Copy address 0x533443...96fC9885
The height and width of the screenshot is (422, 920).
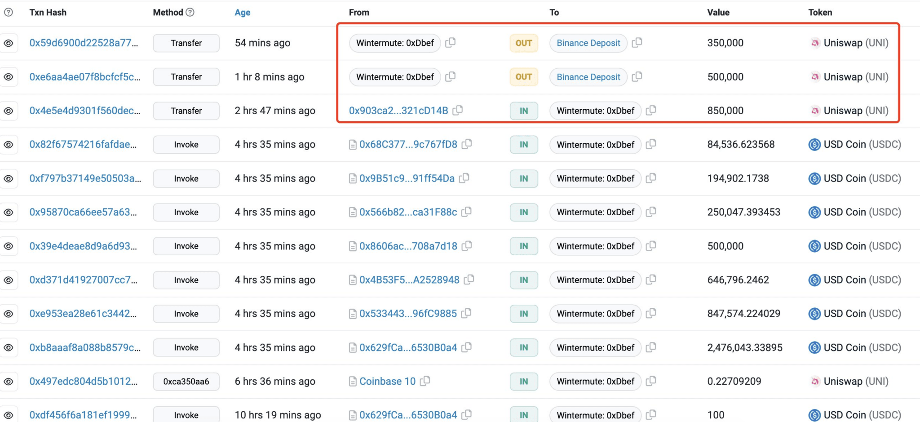[467, 313]
